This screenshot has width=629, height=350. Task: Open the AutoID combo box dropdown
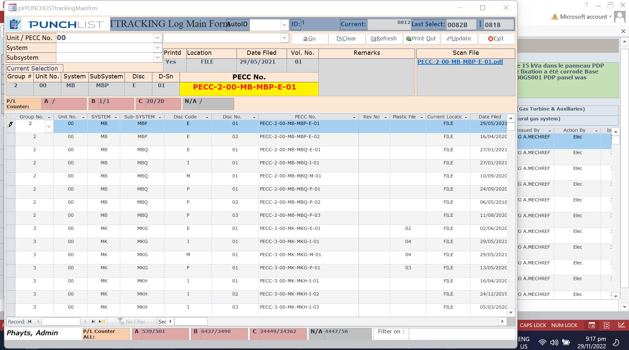[x=284, y=25]
